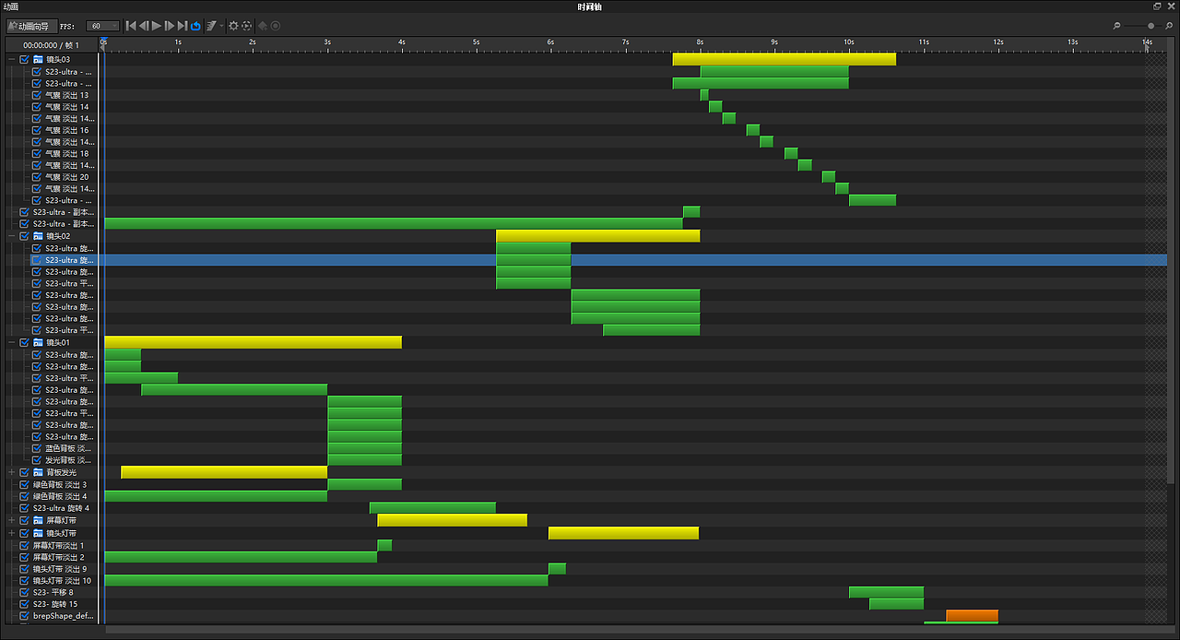Click the greyed-out keyframe arrow icon
Screen dimensions: 1180x640
point(262,26)
